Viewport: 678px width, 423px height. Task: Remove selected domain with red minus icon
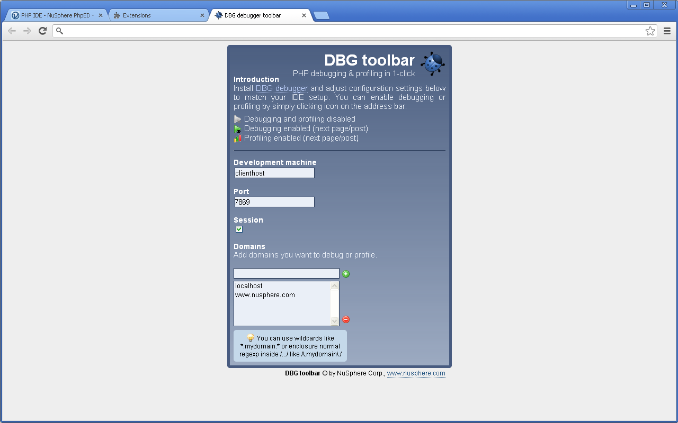click(x=345, y=319)
